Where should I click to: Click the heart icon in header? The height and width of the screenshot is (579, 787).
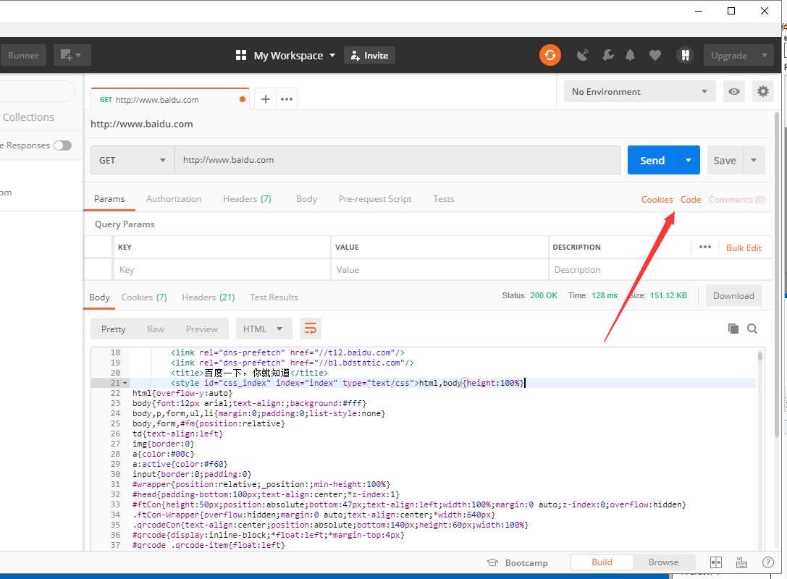click(655, 55)
